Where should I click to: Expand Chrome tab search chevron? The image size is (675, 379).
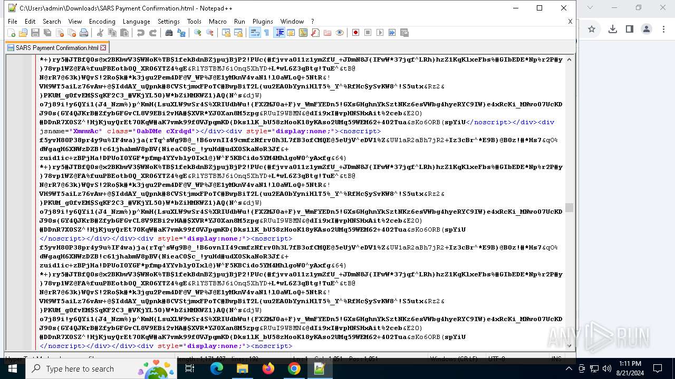click(590, 7)
